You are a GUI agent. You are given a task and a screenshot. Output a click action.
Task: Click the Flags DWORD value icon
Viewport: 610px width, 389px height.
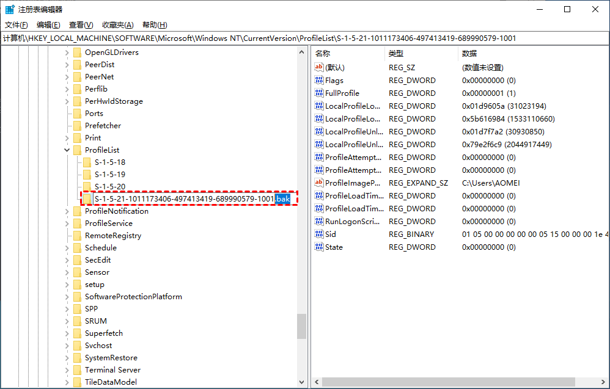[319, 80]
